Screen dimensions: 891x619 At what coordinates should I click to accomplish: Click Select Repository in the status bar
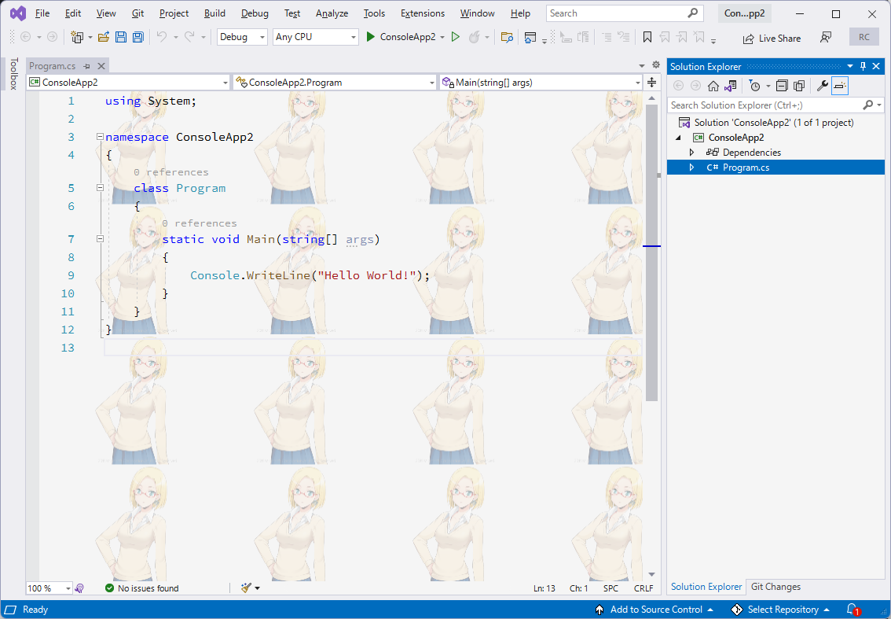[781, 610]
